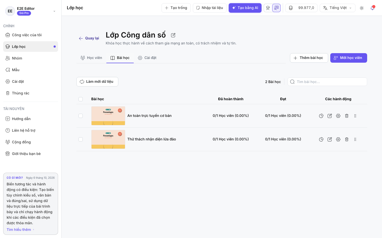The image size is (382, 238).
Task: Open Nhóm in the sidebar
Action: (31, 58)
